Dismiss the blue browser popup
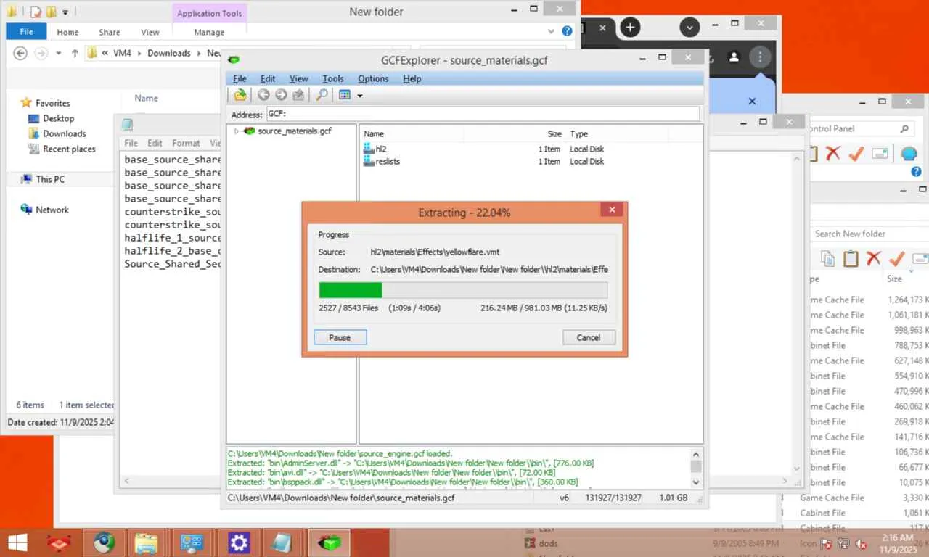This screenshot has height=557, width=929. 752,102
